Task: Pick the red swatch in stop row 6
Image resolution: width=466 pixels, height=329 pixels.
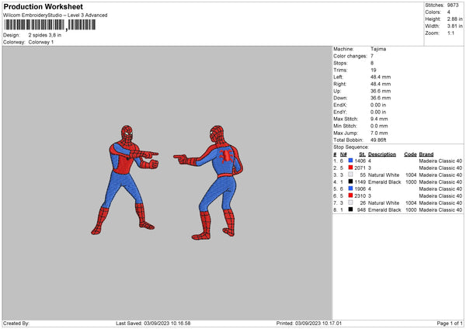Action: point(351,196)
